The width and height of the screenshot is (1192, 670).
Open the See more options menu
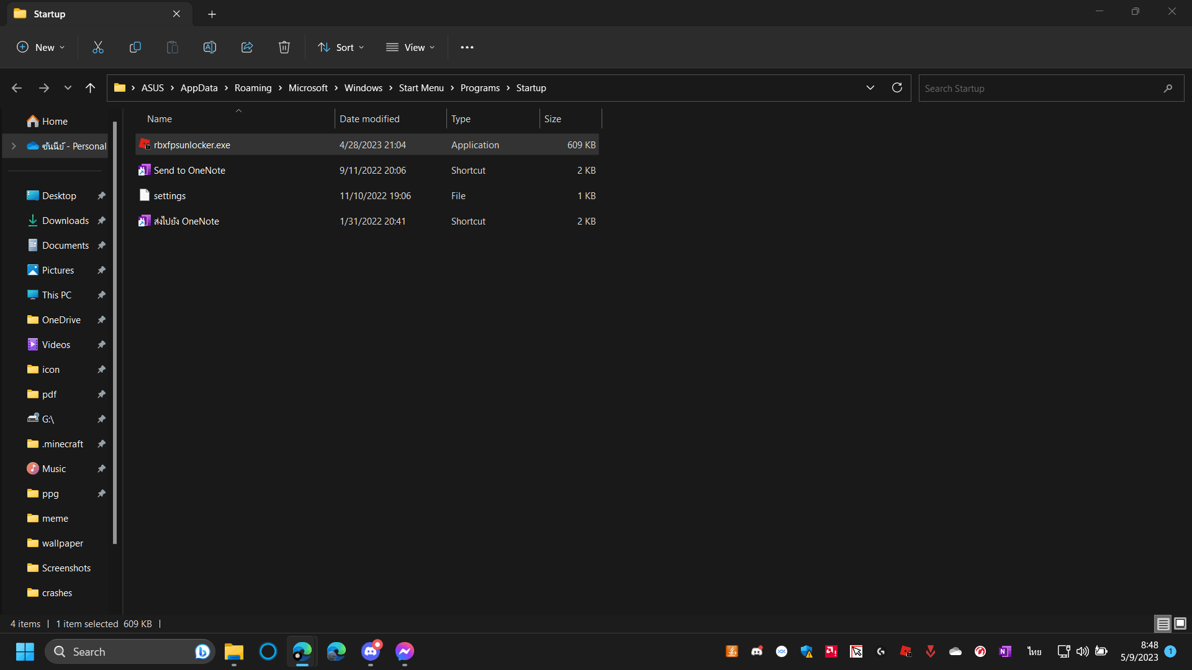[467, 47]
